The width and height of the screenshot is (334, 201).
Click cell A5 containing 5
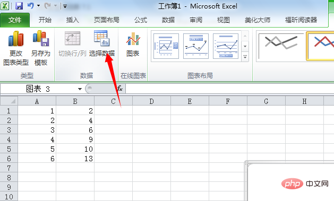37,149
